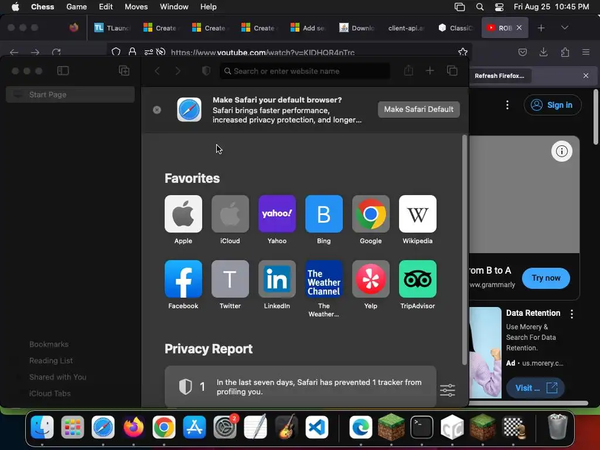Open Firefox downloads panel
Image resolution: width=600 pixels, height=450 pixels.
[x=543, y=52]
